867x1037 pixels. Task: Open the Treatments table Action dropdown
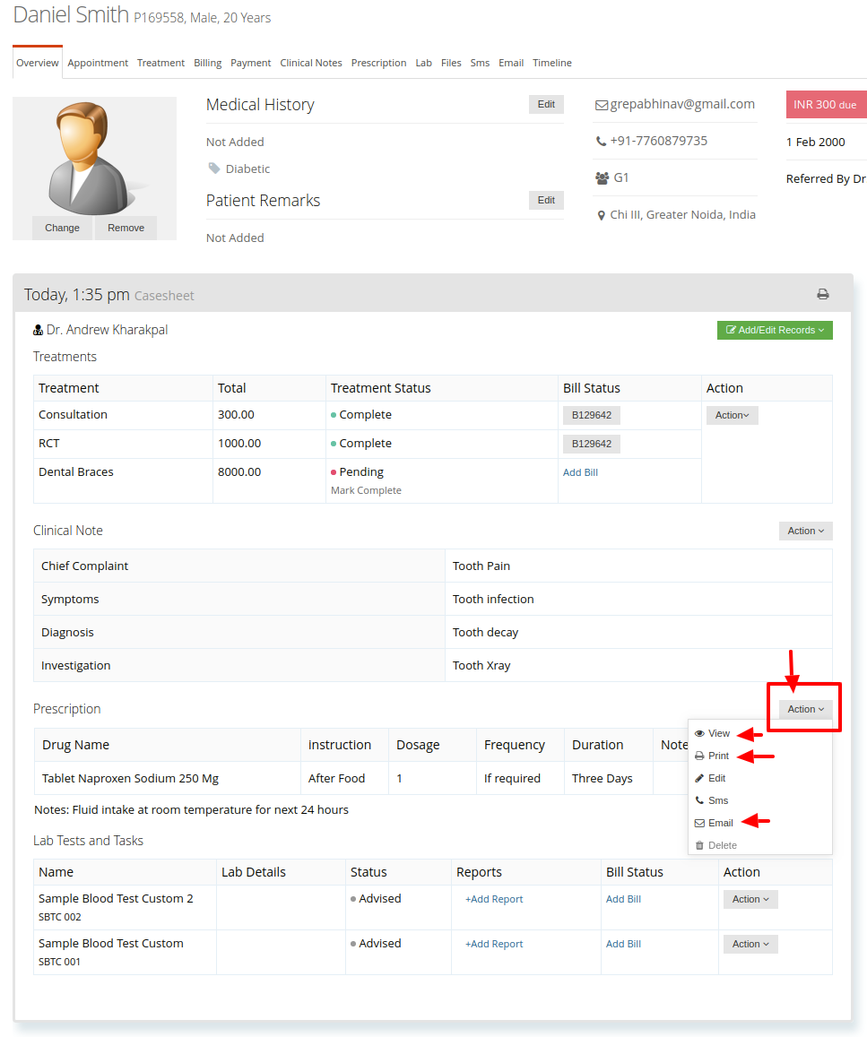tap(733, 415)
